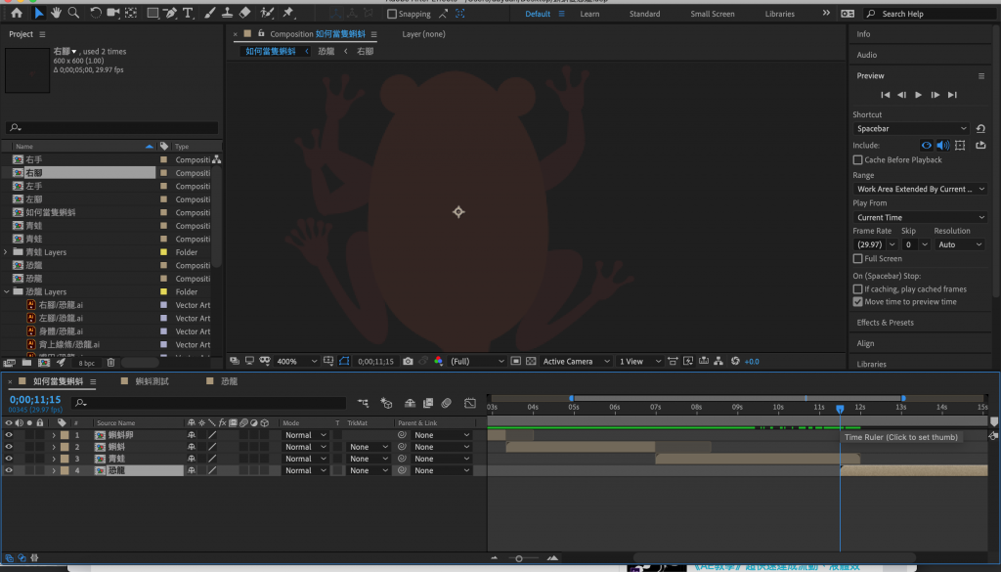Image resolution: width=1001 pixels, height=572 pixels.
Task: Uncheck Move time to preview time
Action: 858,302
